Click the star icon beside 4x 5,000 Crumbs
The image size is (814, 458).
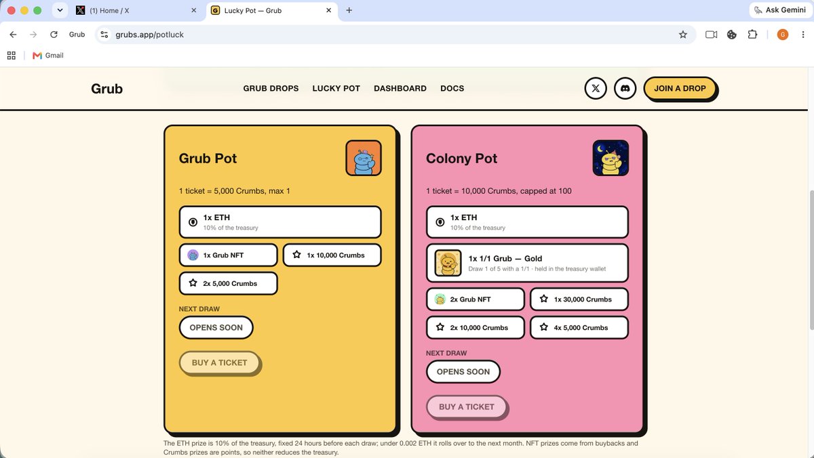click(543, 327)
